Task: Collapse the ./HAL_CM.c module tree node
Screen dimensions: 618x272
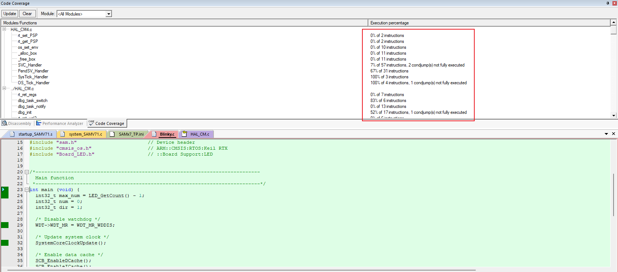Action: [x=4, y=89]
